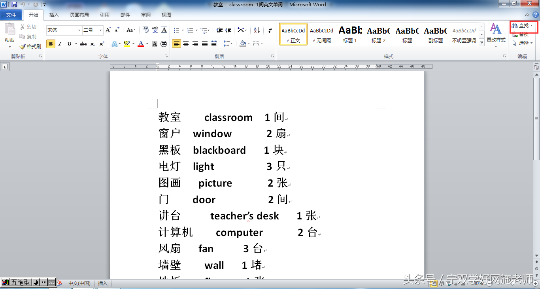Increase the paragraph indent
This screenshot has height=289, width=540.
(x=228, y=30)
